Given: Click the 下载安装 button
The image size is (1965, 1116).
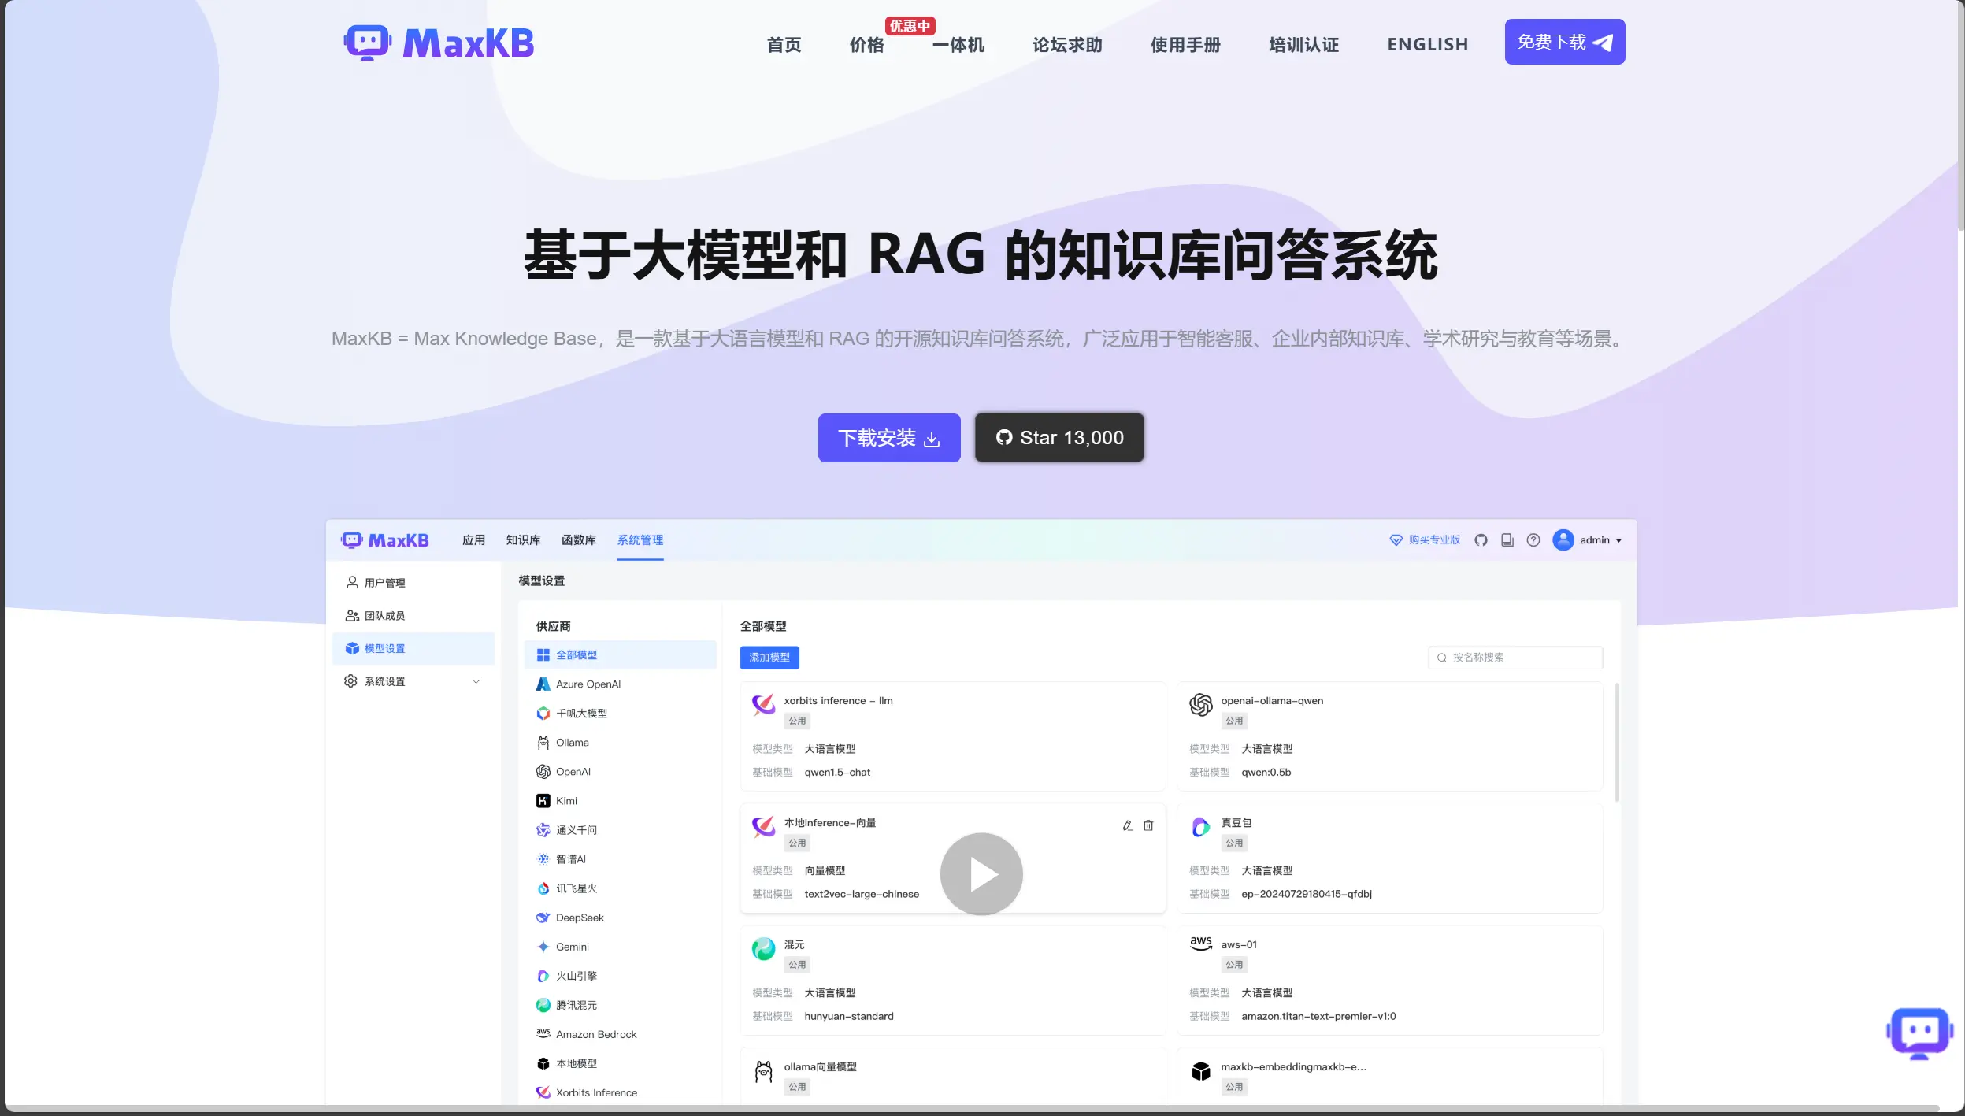Looking at the screenshot, I should pos(888,438).
